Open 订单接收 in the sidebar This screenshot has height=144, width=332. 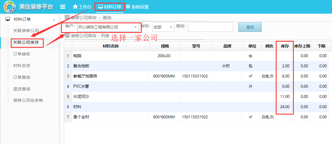(x=22, y=54)
